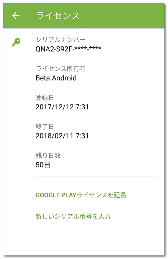Click the masked **** serial portion

point(88,49)
